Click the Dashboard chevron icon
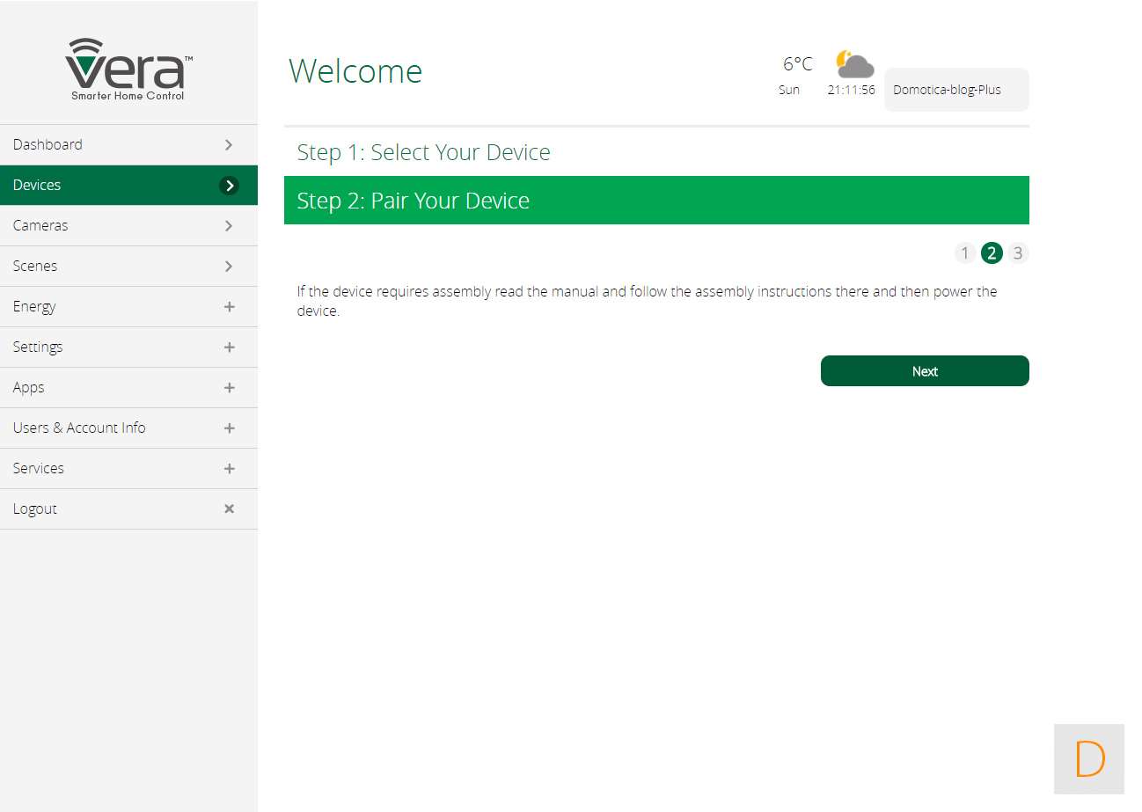The width and height of the screenshot is (1142, 812). (x=229, y=144)
